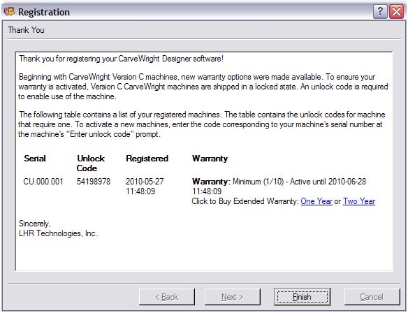Click the Serial column header
Screen dimensions: 408x313
tap(35, 159)
